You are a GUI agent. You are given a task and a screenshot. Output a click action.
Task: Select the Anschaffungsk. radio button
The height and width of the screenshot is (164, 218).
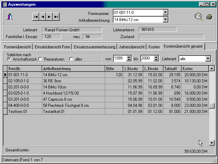pos(9,59)
